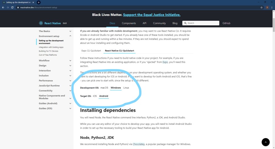Click the React Native home title link
275x149 pixels.
click(52, 23)
